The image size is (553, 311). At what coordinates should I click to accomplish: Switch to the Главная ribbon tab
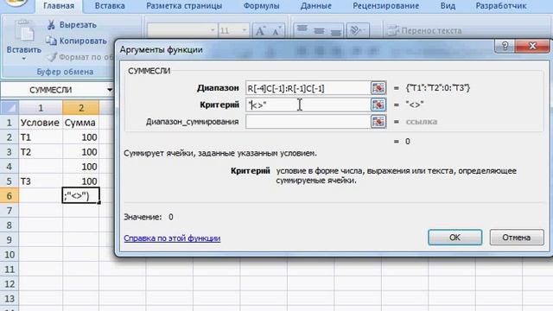coord(59,6)
